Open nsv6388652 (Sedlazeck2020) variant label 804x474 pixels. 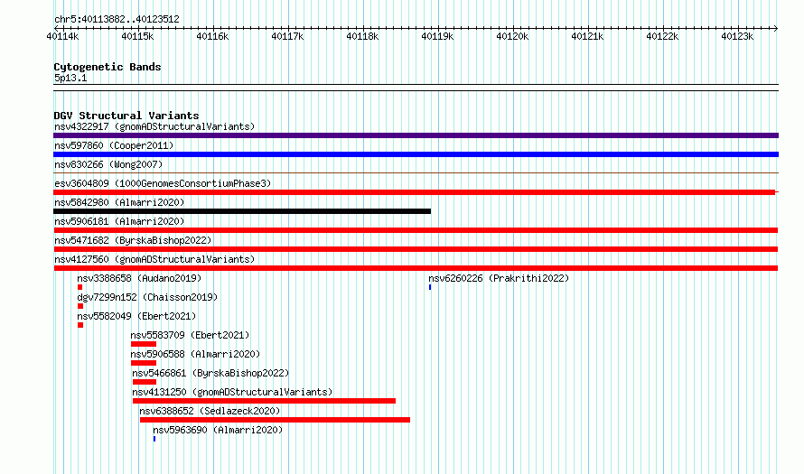click(x=210, y=411)
